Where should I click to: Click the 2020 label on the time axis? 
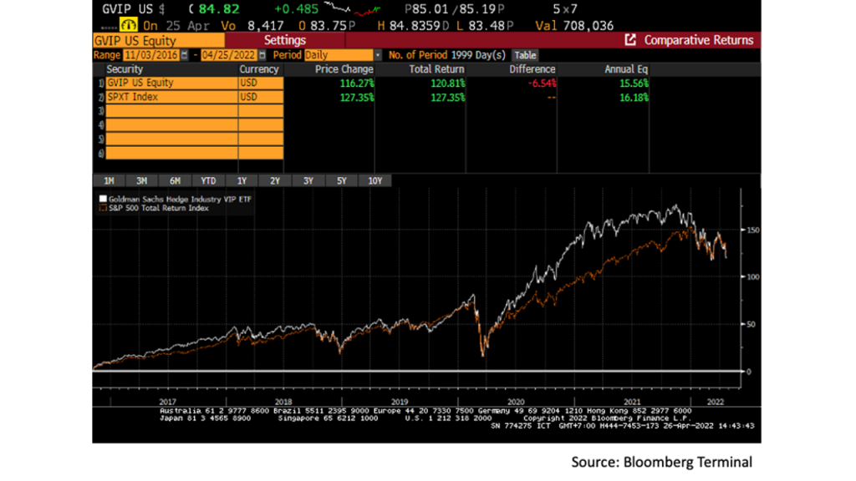coord(516,402)
